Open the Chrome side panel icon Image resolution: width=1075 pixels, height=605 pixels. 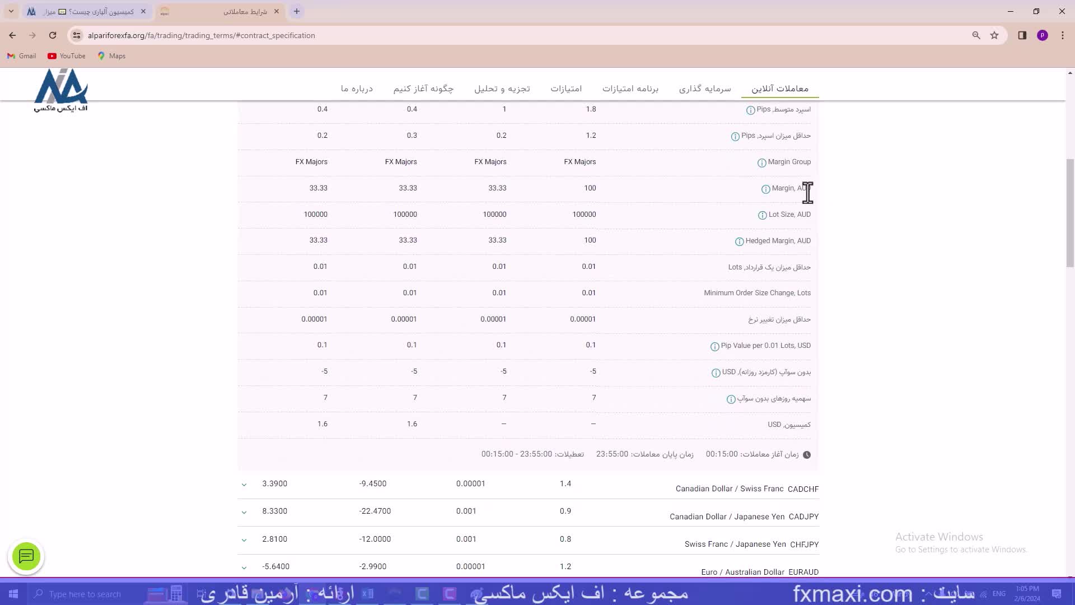1022,35
